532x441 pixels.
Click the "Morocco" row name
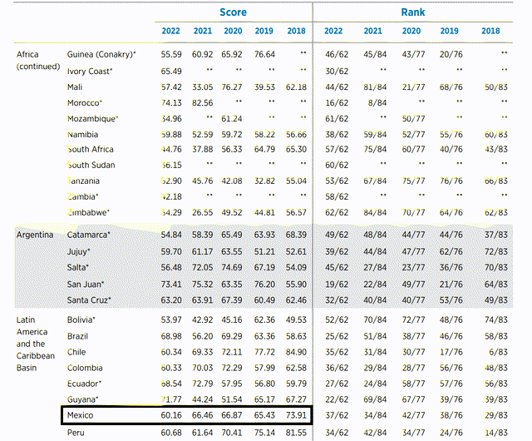click(x=85, y=102)
